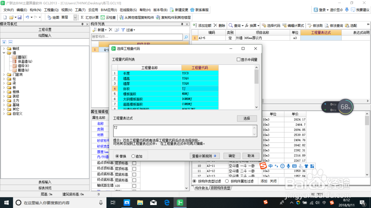Click copy component icon in 构件列表
This screenshot has width=371, height=208.
[116, 30]
